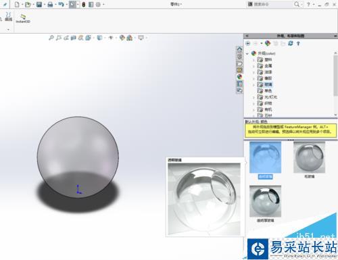Open dropdown arrow next to Save icon
Image resolution: width=338 pixels, height=260 pixels.
click(x=45, y=5)
